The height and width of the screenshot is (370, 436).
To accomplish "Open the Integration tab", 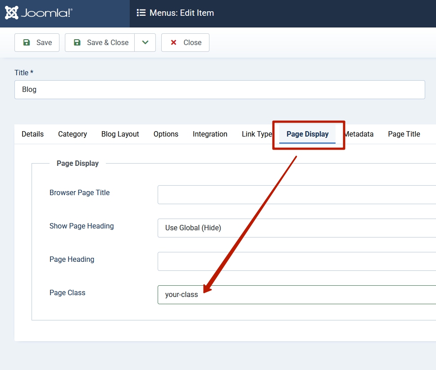I will pos(210,134).
